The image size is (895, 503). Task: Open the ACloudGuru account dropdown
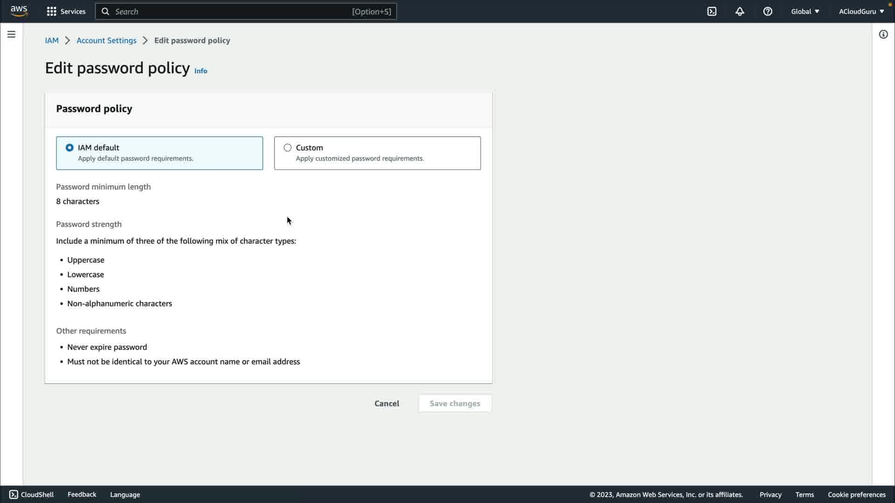pyautogui.click(x=861, y=12)
